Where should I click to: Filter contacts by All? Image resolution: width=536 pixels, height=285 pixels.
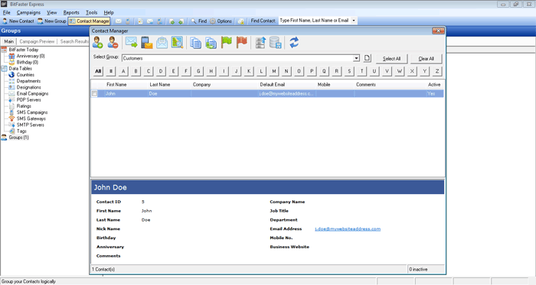(98, 71)
